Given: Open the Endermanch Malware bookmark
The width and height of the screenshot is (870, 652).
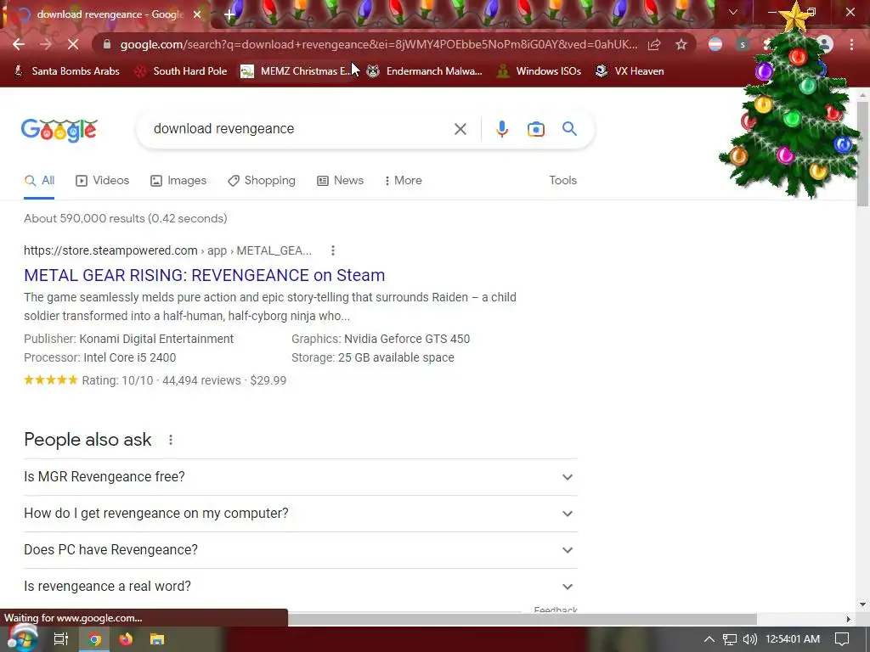Looking at the screenshot, I should point(425,71).
